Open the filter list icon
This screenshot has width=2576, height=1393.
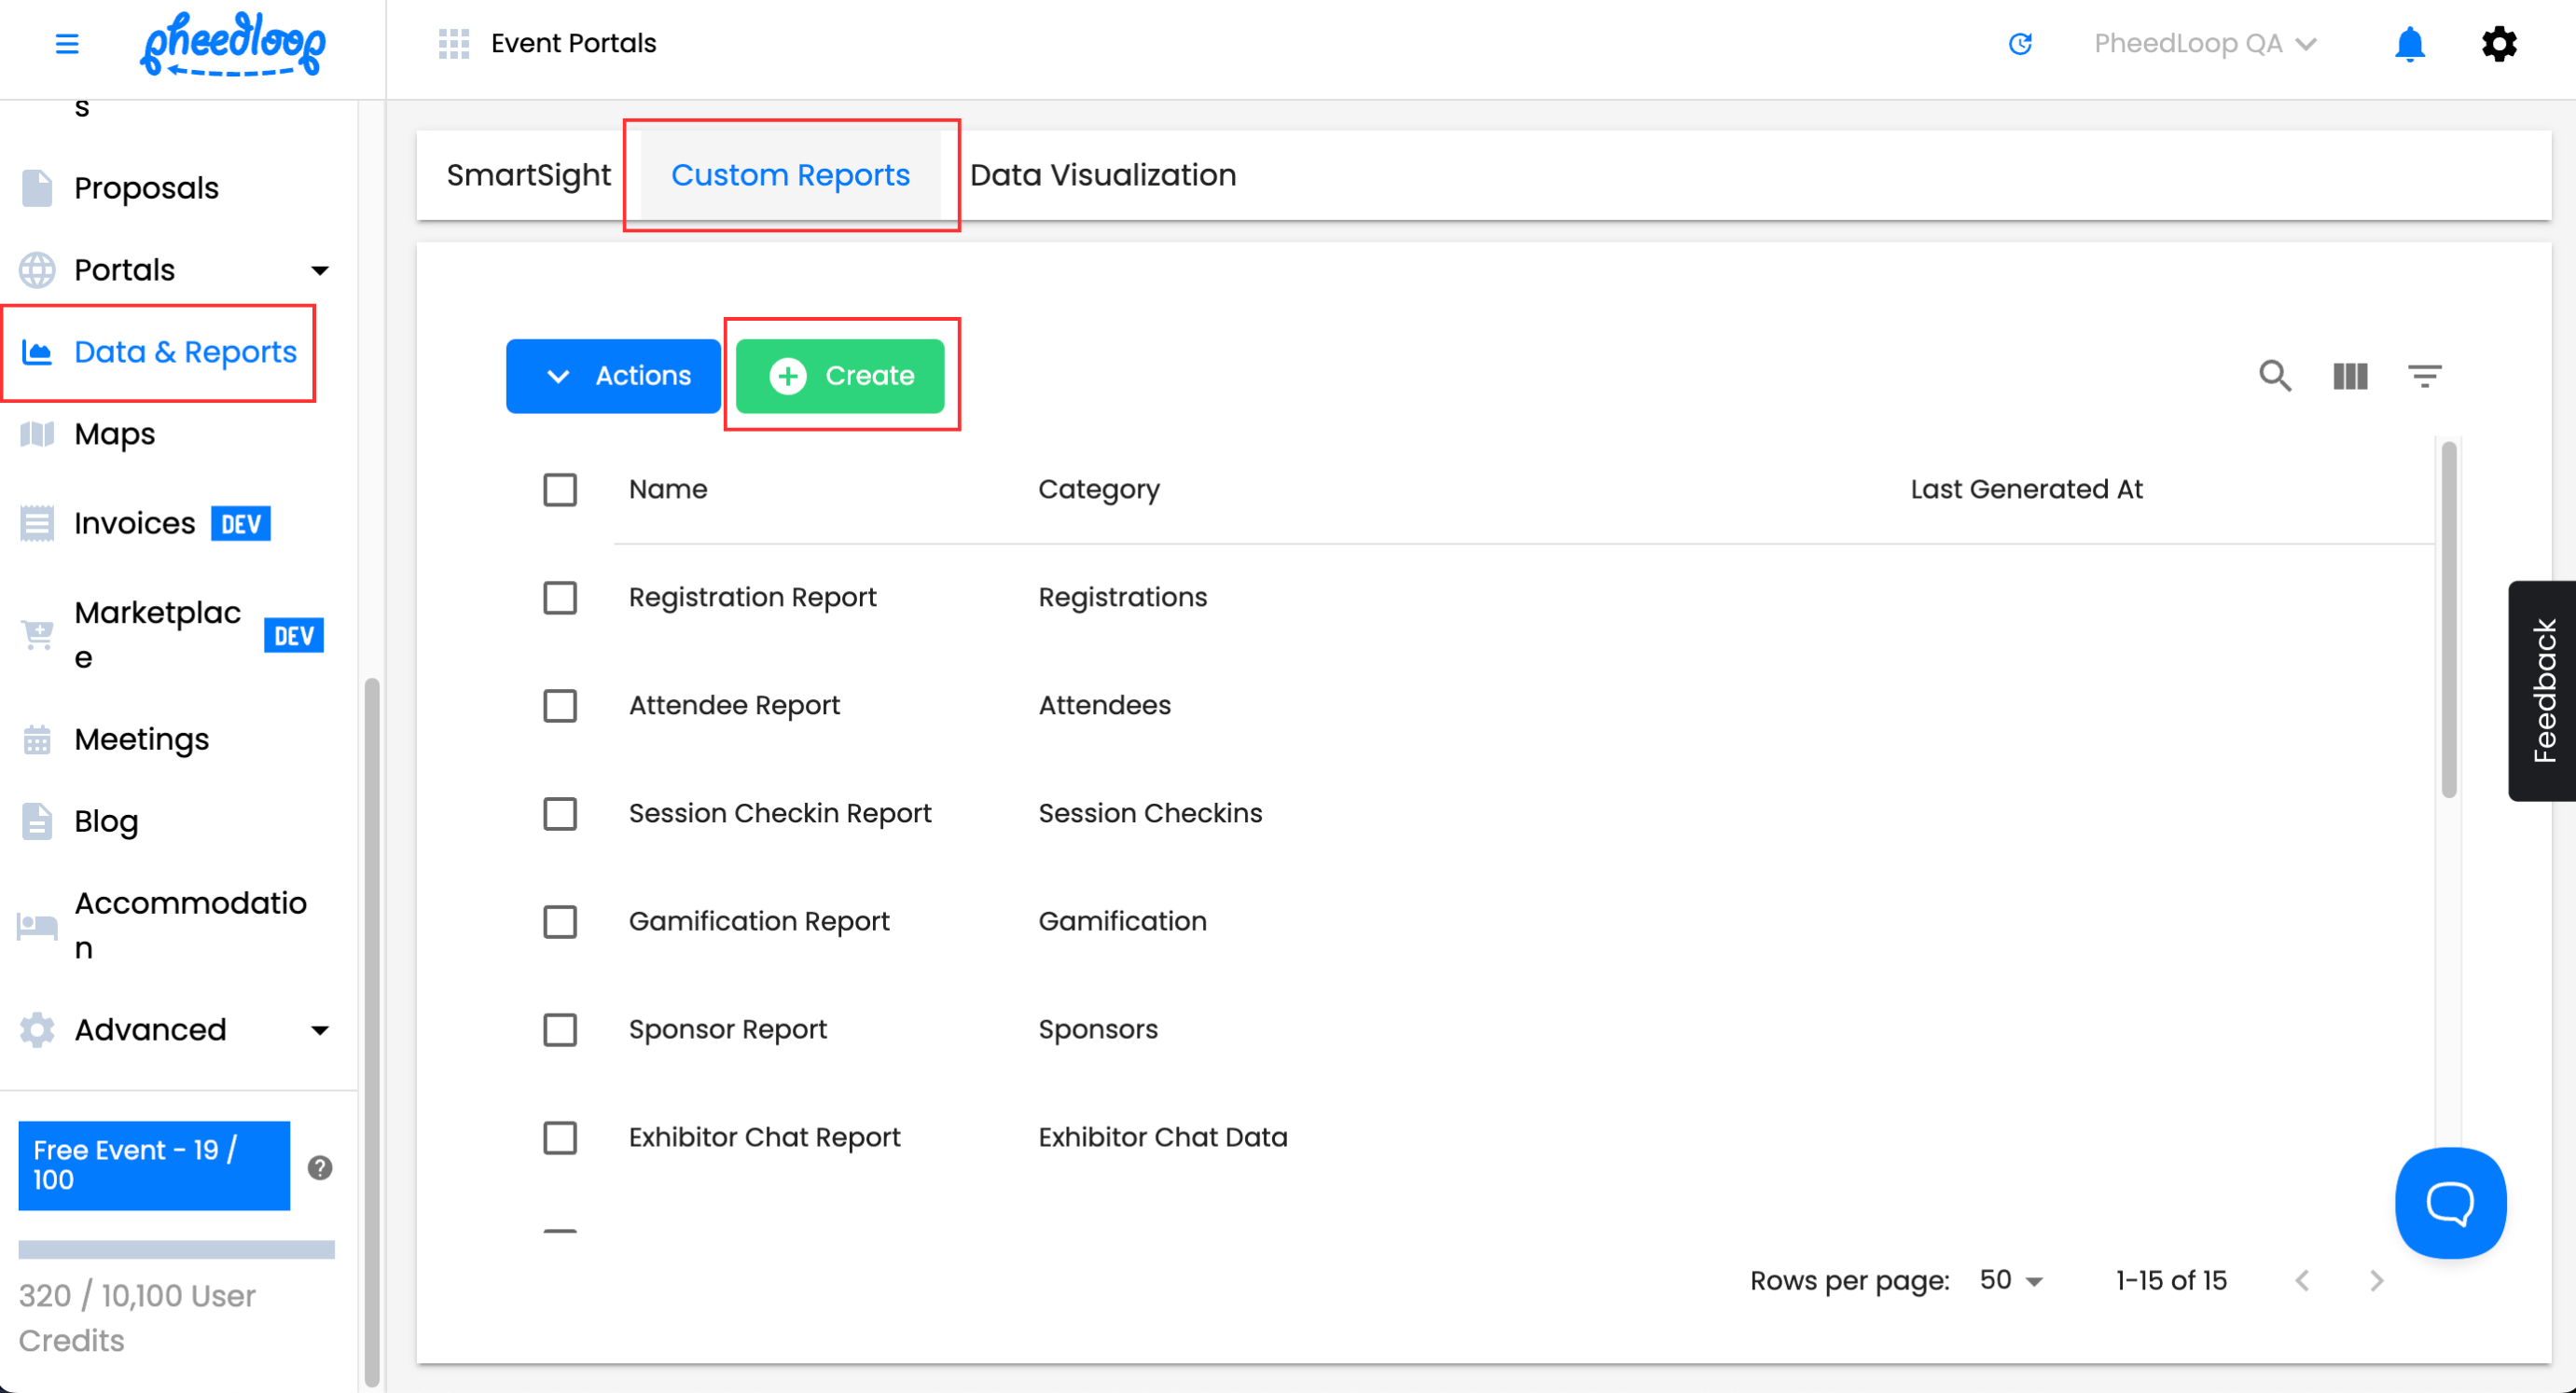[x=2424, y=376]
